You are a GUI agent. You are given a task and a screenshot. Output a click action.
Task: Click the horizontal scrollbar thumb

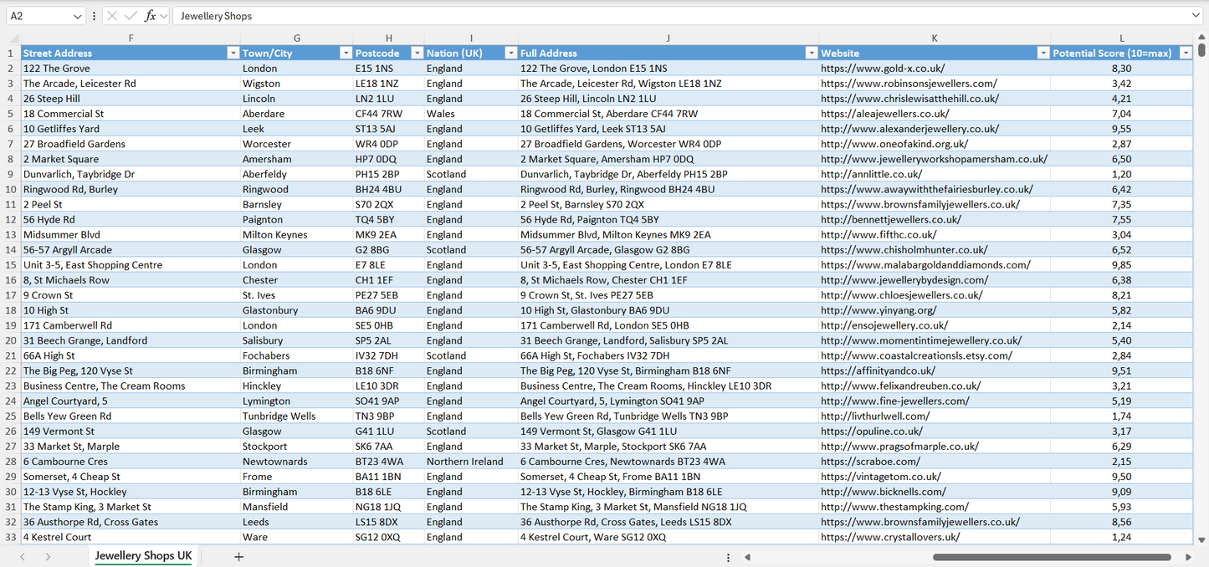click(1052, 557)
